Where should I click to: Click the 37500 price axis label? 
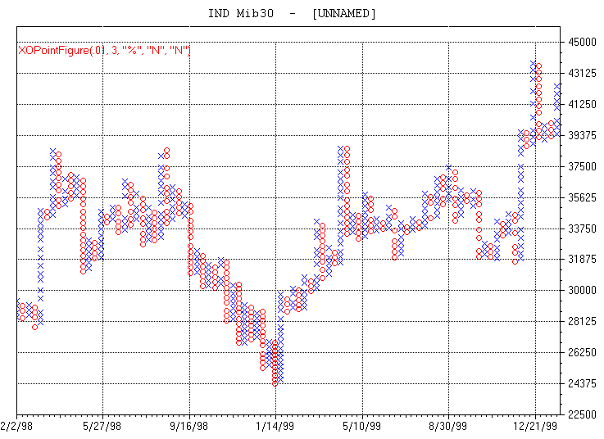[x=582, y=167]
